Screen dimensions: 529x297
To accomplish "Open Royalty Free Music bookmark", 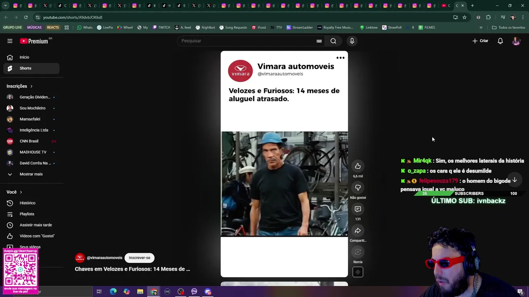I will click(x=335, y=28).
